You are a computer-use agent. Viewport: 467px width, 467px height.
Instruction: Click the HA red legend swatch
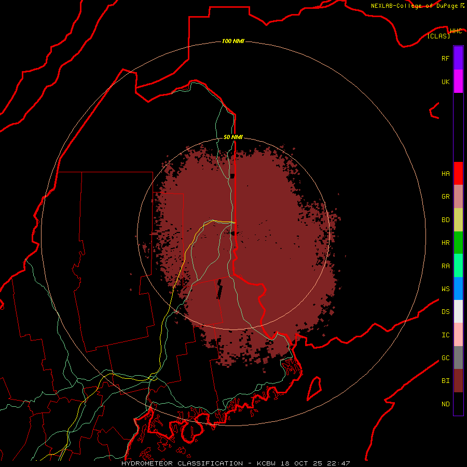click(458, 173)
